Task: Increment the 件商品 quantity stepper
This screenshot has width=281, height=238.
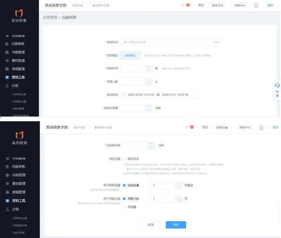Action: [x=179, y=183]
